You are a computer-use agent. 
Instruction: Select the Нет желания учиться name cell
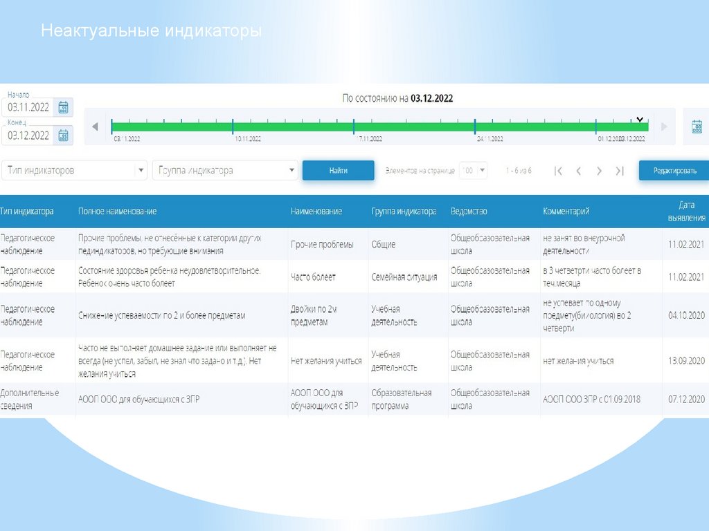click(326, 360)
